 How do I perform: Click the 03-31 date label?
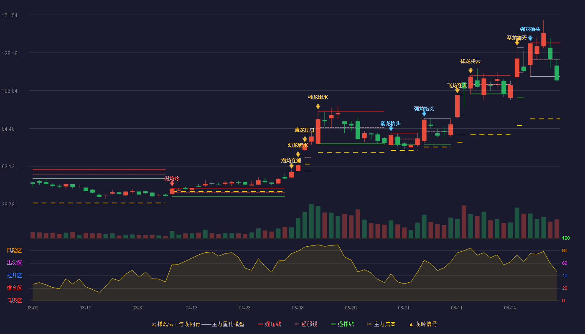pyautogui.click(x=138, y=308)
